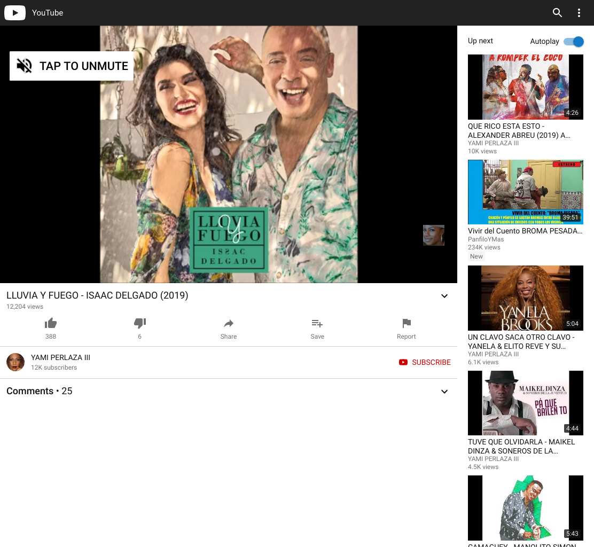Click the PanfiloYMas channel name
594x547 pixels.
coord(486,239)
